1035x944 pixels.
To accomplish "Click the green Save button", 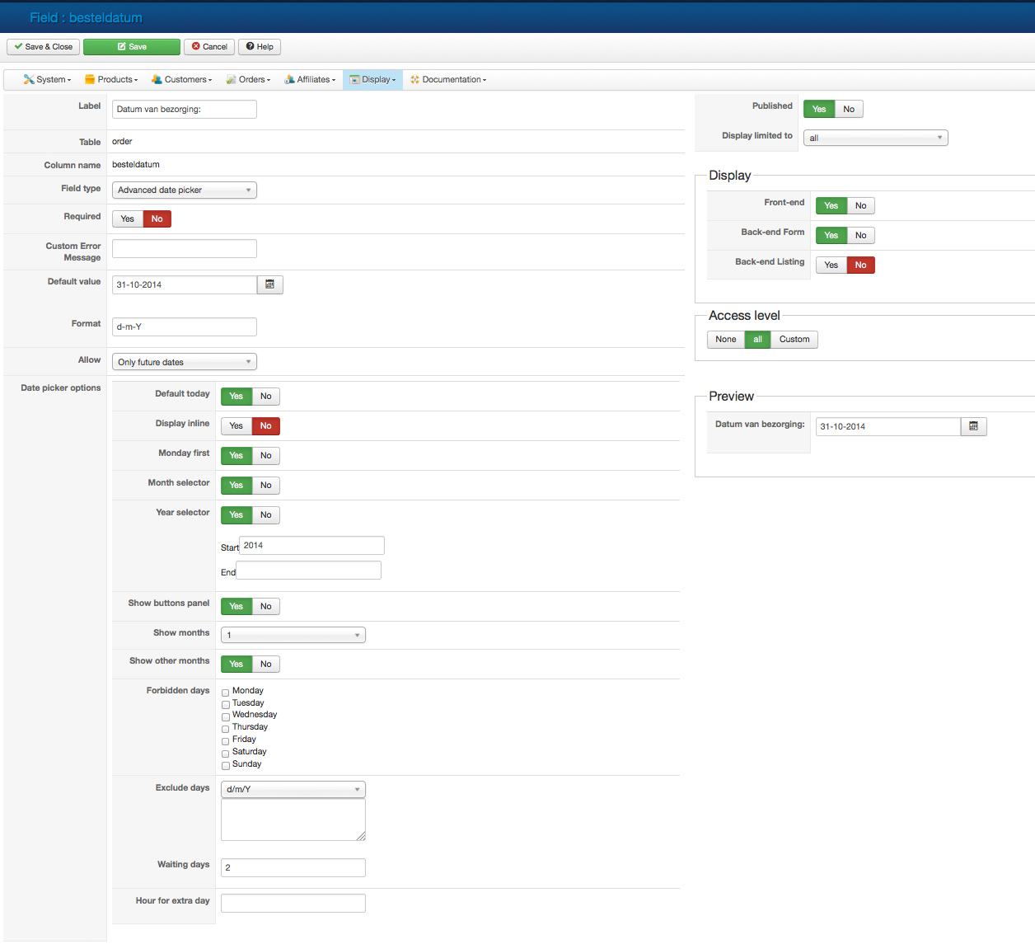I will [x=132, y=47].
